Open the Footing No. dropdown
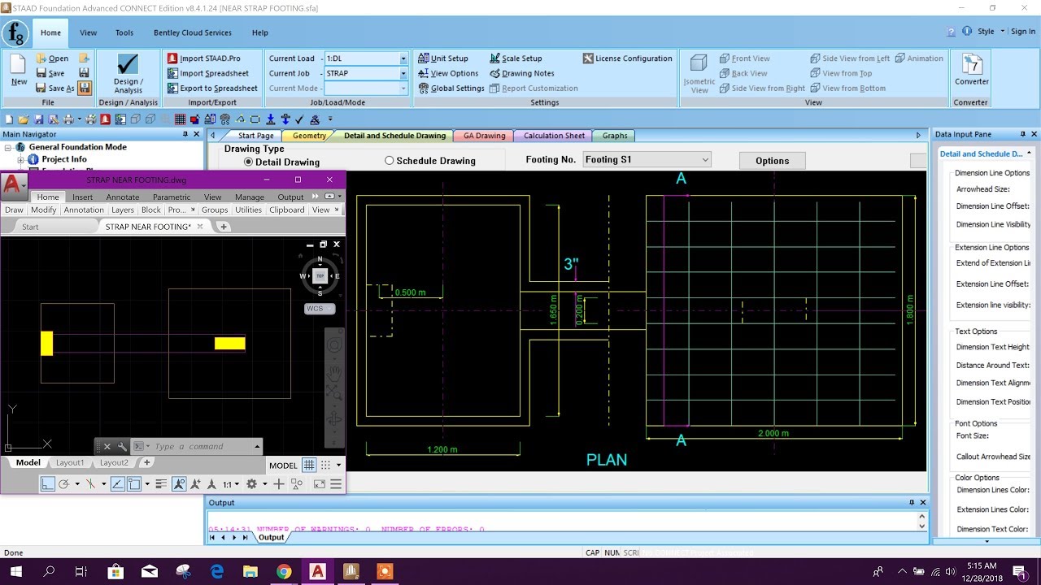1041x585 pixels. tap(704, 159)
